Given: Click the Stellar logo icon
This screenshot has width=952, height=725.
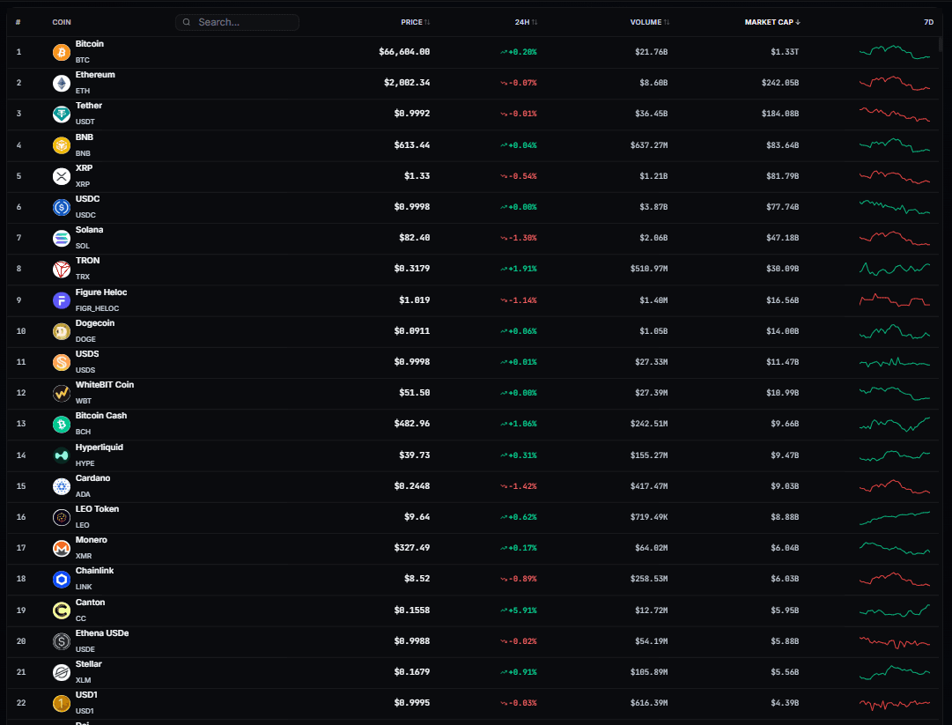Looking at the screenshot, I should 62,673.
